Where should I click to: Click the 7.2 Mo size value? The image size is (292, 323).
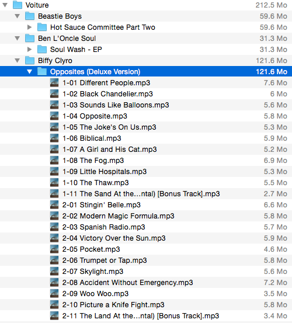276,283
